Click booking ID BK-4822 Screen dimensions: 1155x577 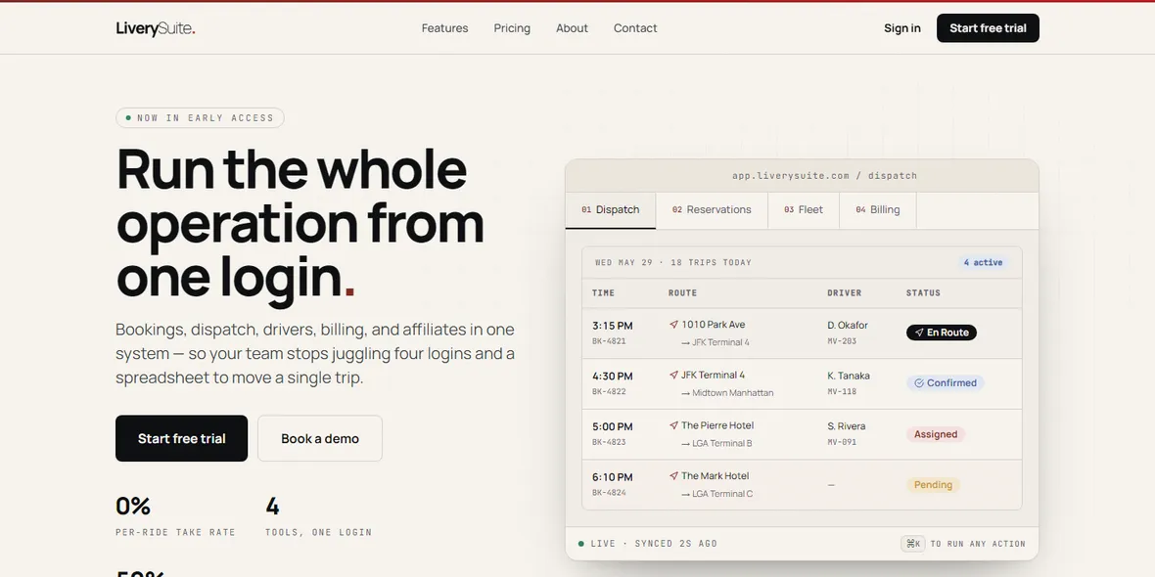point(609,392)
